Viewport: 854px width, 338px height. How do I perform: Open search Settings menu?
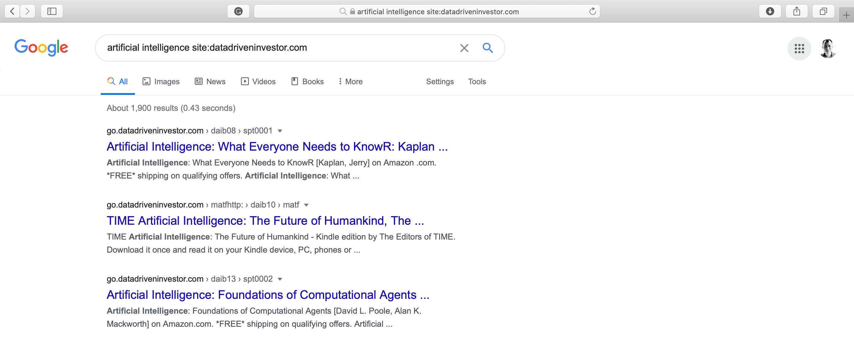(439, 82)
